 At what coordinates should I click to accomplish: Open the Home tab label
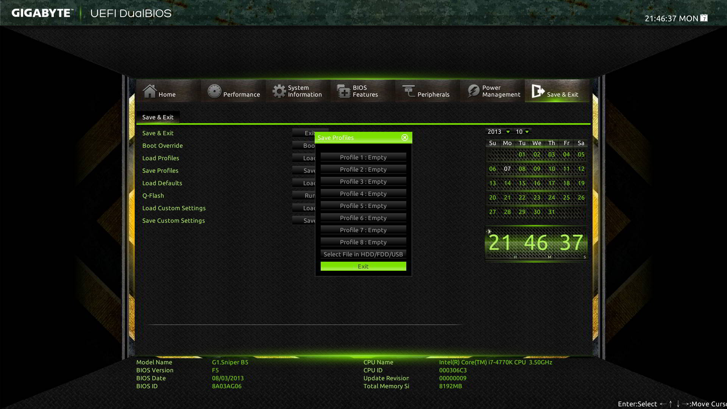point(167,94)
